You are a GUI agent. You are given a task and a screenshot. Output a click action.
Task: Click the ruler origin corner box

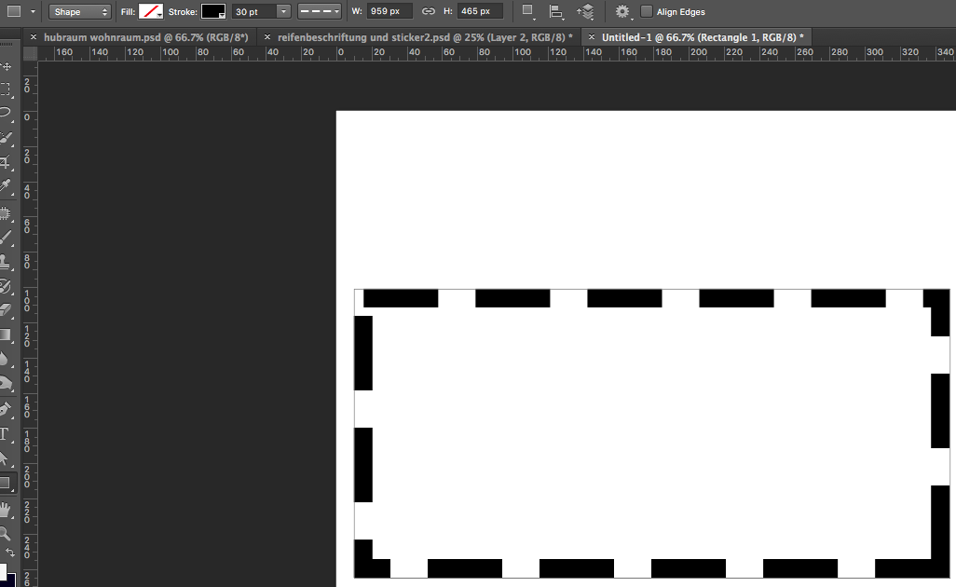(x=30, y=53)
